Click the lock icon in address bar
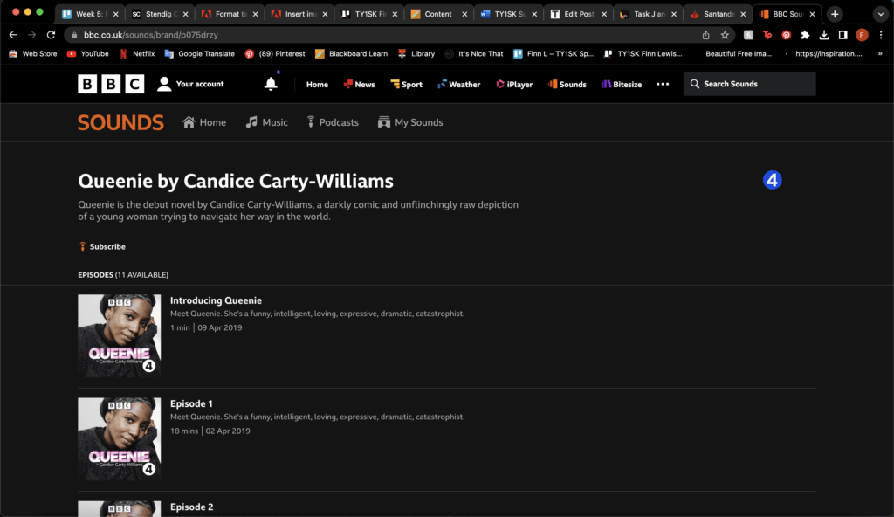 coord(74,35)
